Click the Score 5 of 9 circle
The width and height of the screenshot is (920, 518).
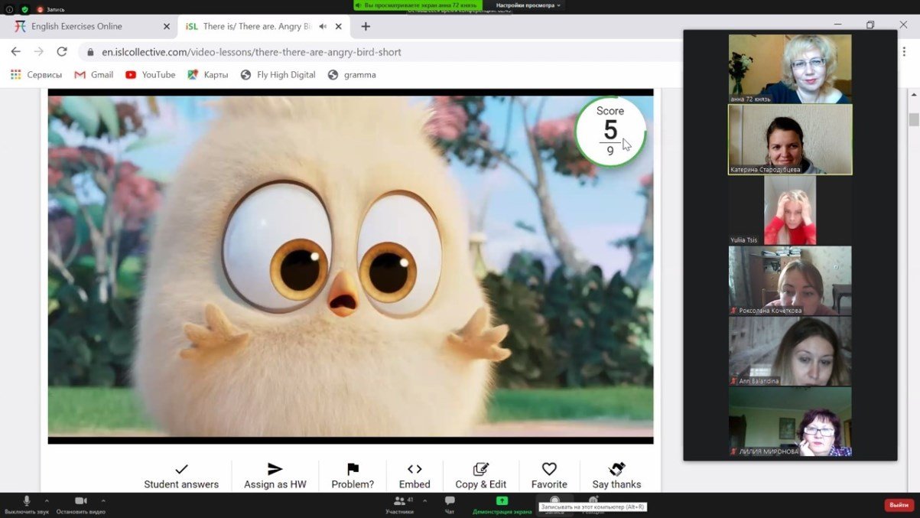pyautogui.click(x=610, y=132)
